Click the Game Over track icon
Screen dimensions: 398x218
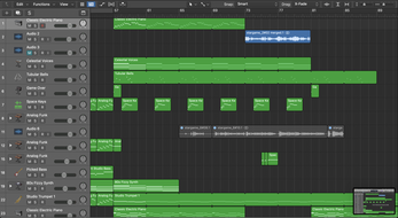tap(18, 91)
